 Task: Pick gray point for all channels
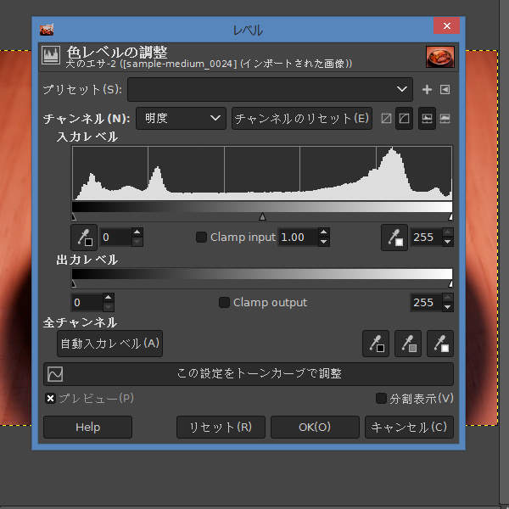pyautogui.click(x=408, y=344)
